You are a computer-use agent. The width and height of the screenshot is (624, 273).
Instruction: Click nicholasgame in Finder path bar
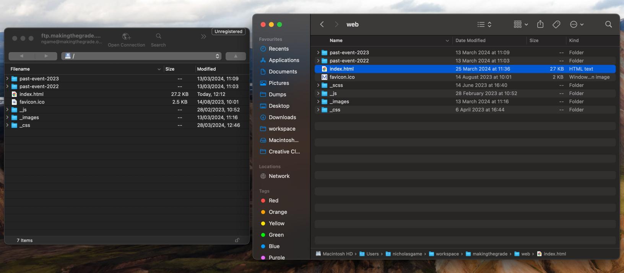coord(404,254)
